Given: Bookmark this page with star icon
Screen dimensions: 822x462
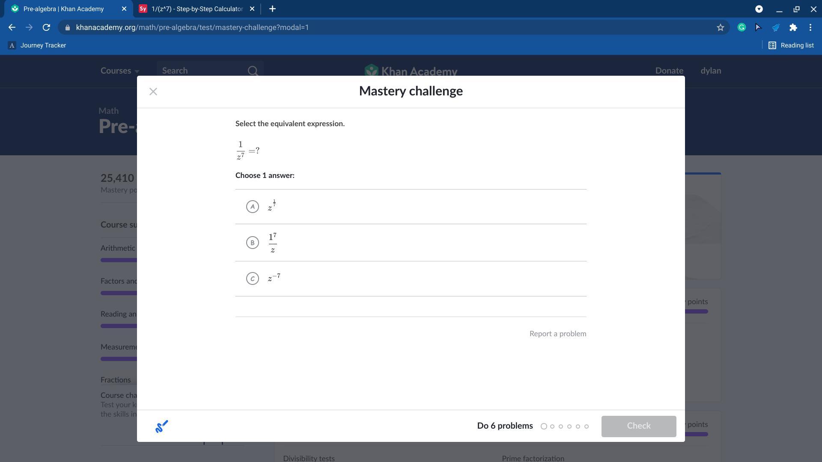Looking at the screenshot, I should tap(721, 27).
